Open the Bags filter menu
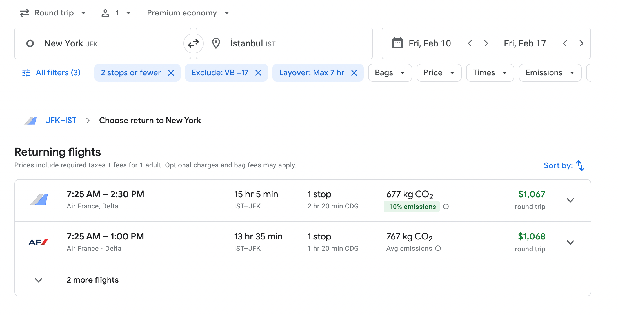This screenshot has height=315, width=618. click(390, 73)
